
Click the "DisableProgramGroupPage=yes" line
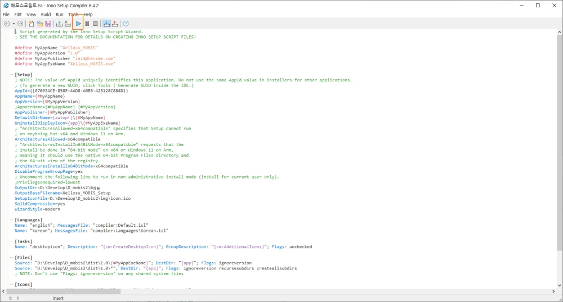(48, 171)
